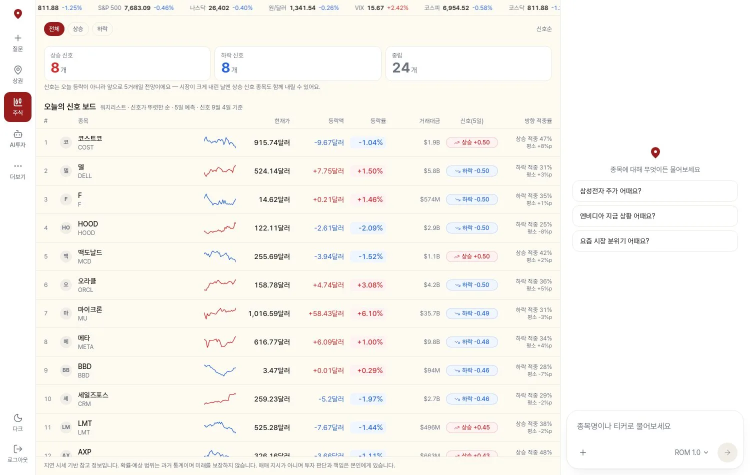
Task: Open the 코스트코 sparkline chart
Action: 220,142
